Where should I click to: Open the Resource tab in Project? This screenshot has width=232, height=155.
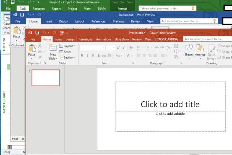point(39,9)
